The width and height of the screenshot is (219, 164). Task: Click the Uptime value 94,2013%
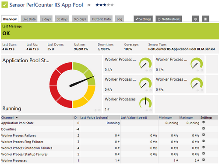click(81, 49)
